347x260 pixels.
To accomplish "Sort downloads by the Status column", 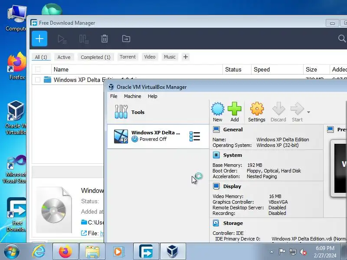I will pyautogui.click(x=237, y=69).
